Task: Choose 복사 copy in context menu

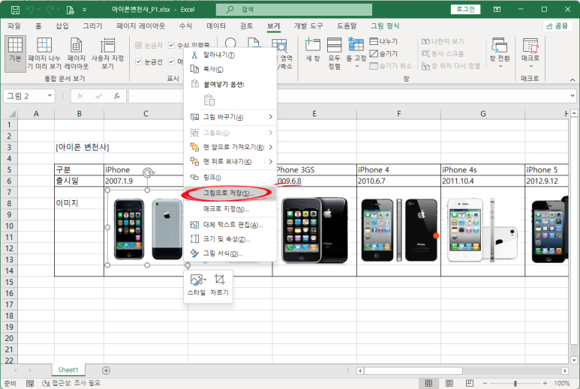Action: [230, 69]
